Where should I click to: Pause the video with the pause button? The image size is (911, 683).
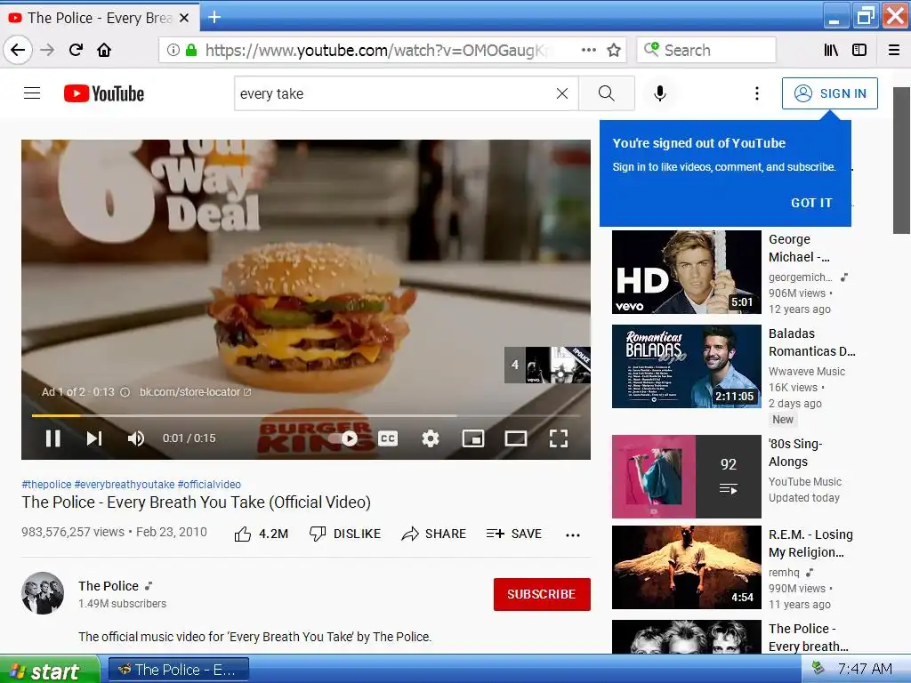52,438
